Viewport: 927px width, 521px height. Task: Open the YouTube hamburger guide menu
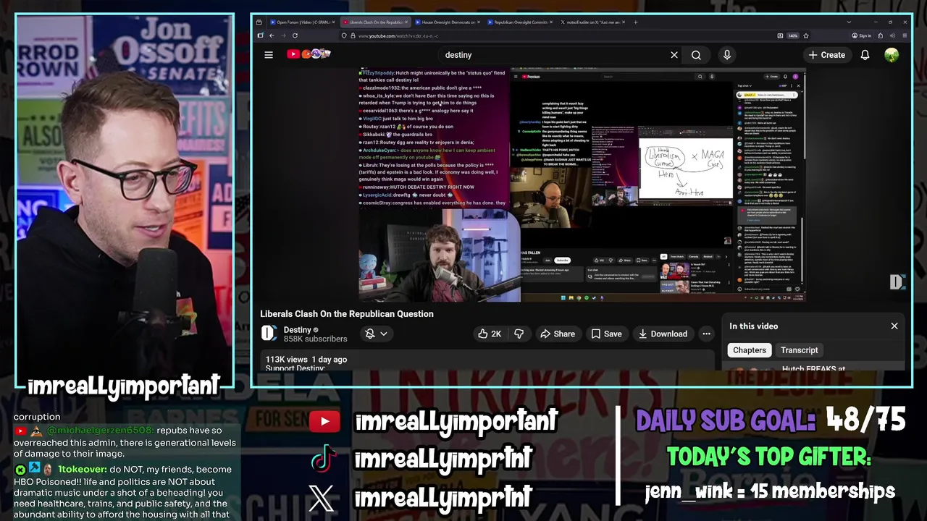point(269,55)
